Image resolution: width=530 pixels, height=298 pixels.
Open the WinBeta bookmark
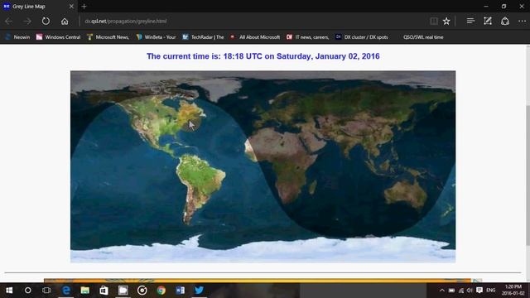[156, 37]
